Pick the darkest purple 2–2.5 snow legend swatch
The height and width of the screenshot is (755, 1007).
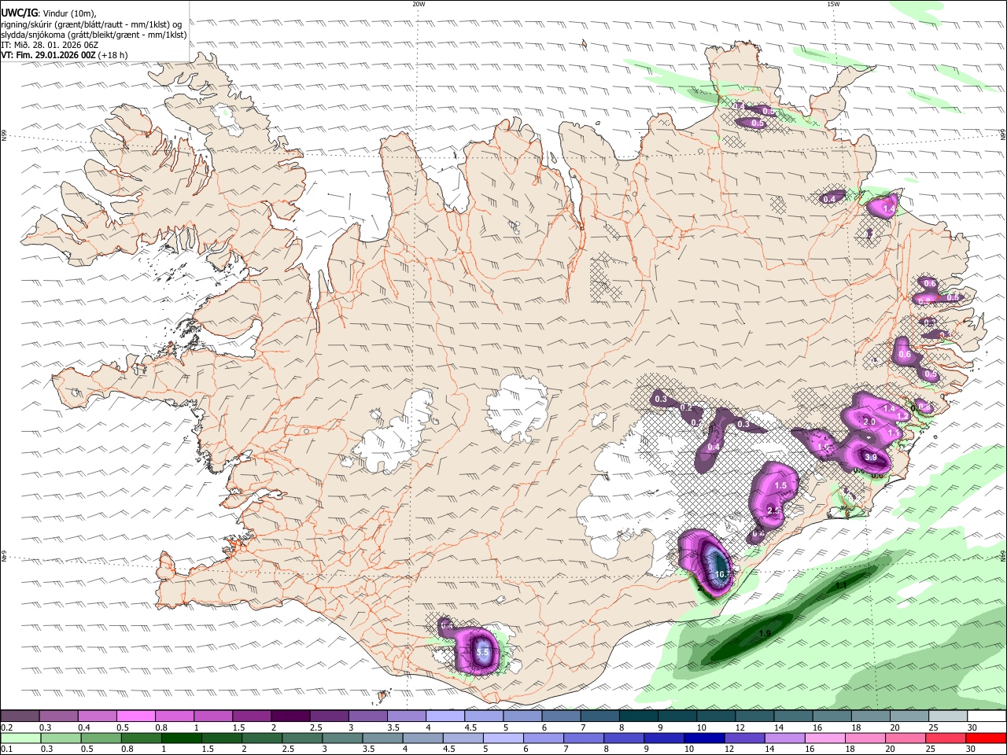(x=290, y=716)
